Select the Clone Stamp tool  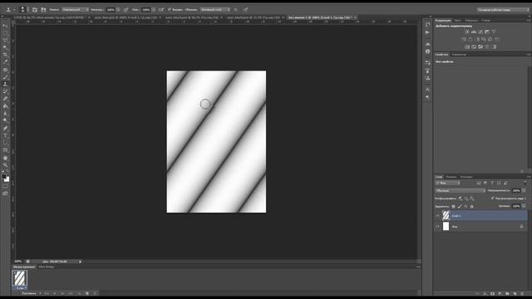point(5,84)
